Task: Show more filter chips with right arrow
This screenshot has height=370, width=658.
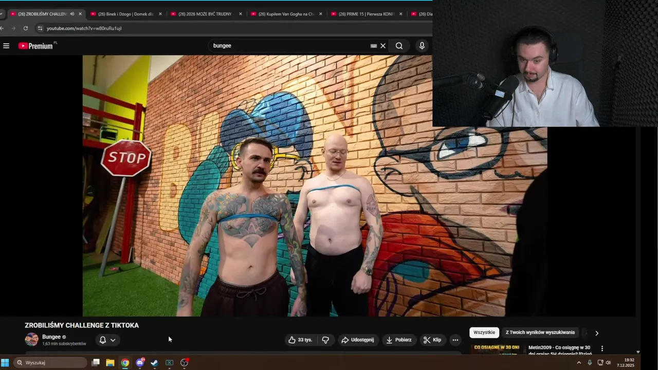Action: coord(597,333)
